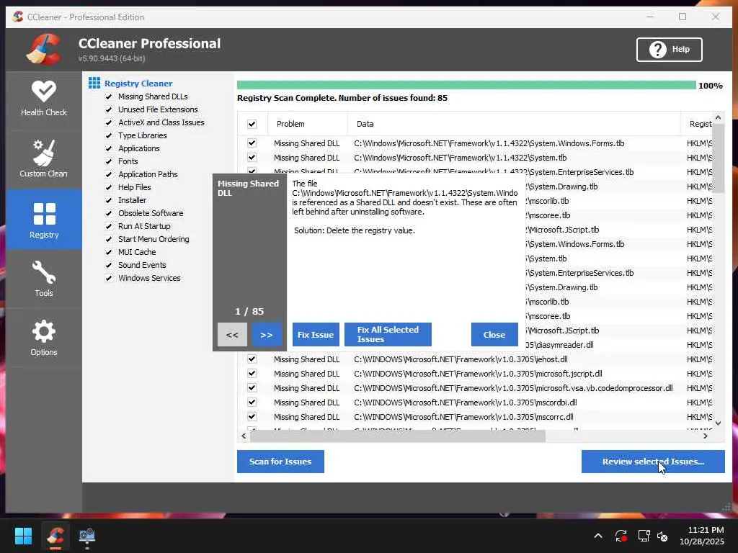
Task: Close the issue details popup
Action: click(x=494, y=335)
